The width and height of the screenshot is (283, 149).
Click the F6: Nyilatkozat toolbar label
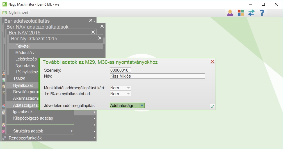15,13
